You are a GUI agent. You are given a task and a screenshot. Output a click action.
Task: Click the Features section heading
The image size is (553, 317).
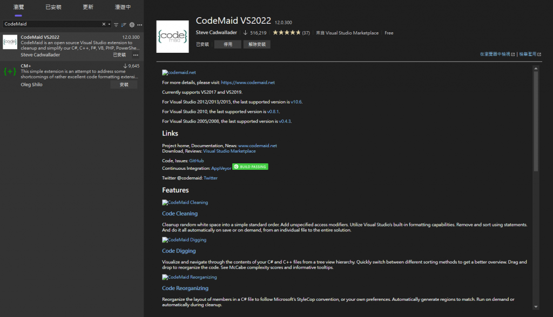click(176, 190)
